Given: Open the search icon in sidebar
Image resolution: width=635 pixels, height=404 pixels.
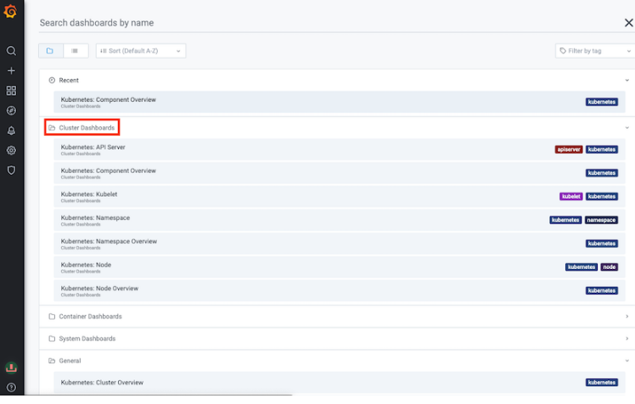Looking at the screenshot, I should coord(11,51).
